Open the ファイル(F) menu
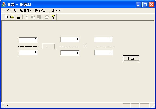The height and width of the screenshot is (109, 156). click(x=9, y=11)
